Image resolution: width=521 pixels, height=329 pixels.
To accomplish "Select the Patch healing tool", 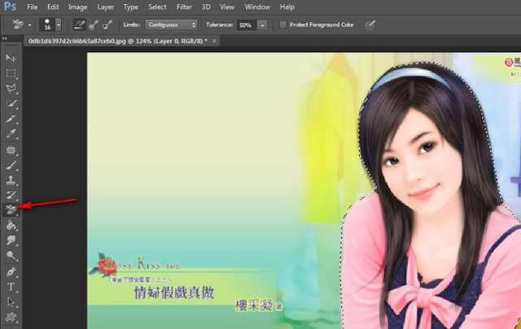I will [11, 150].
